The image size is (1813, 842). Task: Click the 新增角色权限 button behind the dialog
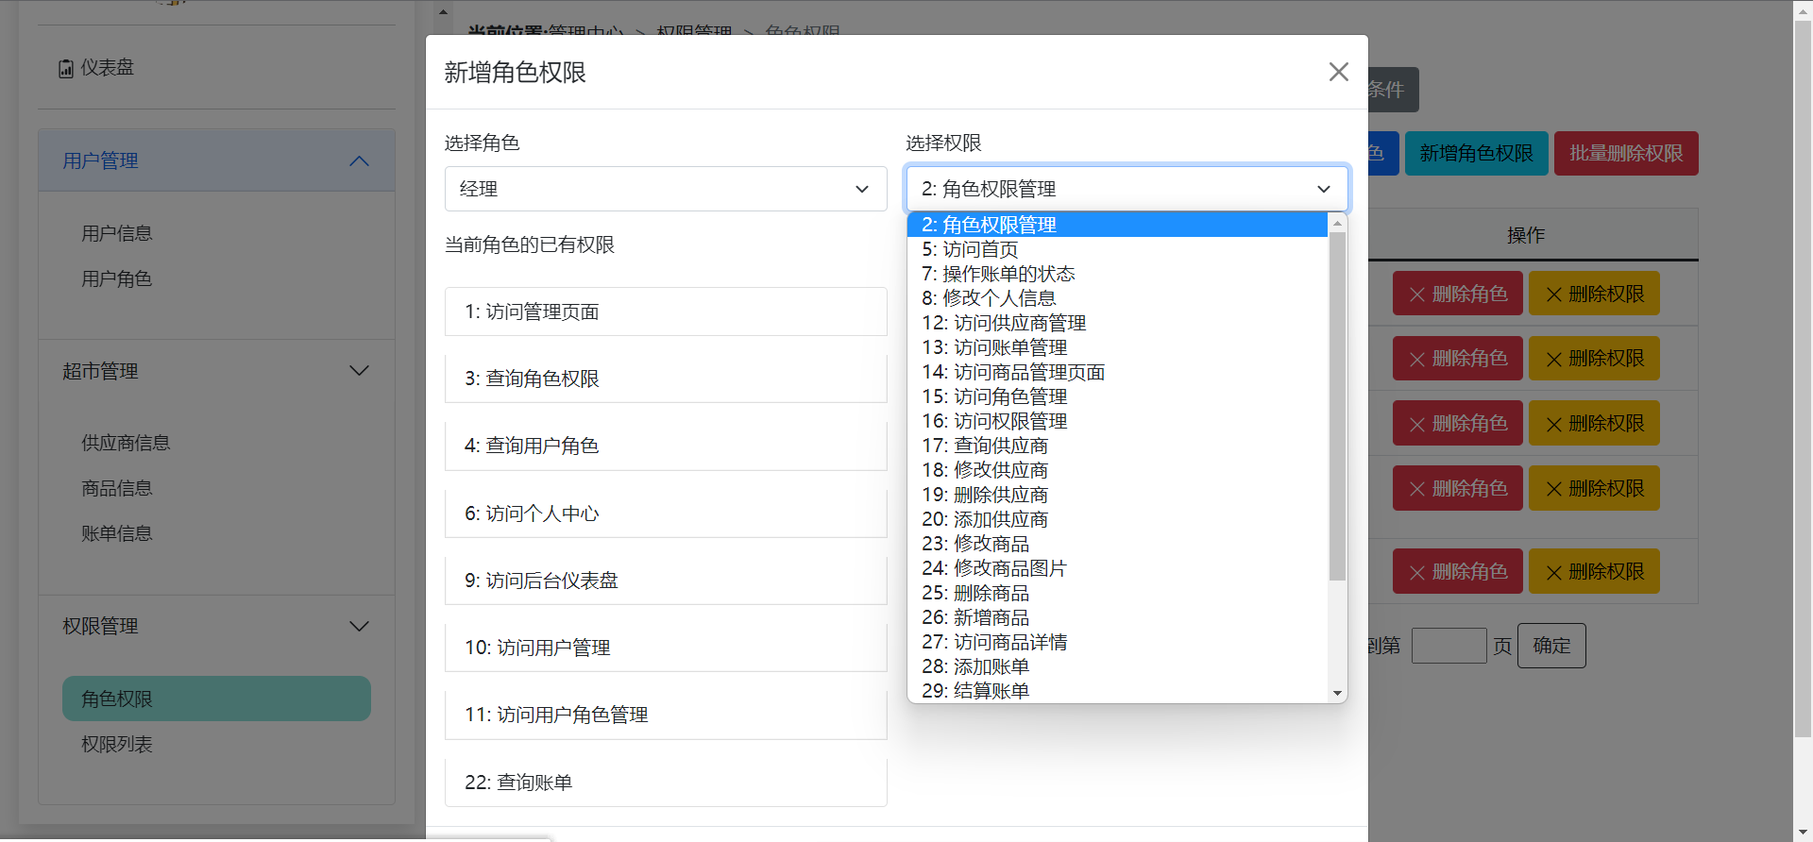(x=1477, y=153)
